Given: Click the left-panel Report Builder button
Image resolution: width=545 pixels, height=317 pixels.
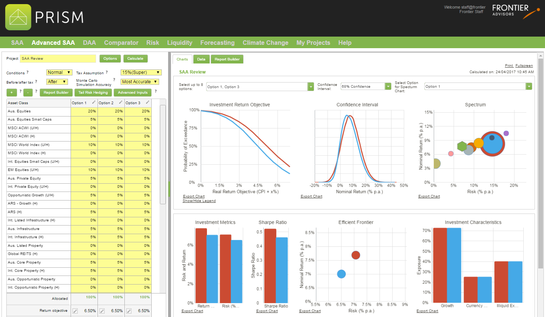Looking at the screenshot, I should 56,92.
